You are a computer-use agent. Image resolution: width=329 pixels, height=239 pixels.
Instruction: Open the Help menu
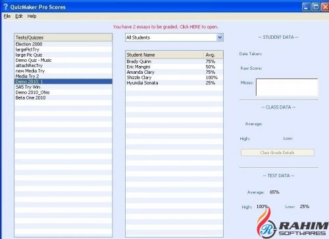pos(32,16)
